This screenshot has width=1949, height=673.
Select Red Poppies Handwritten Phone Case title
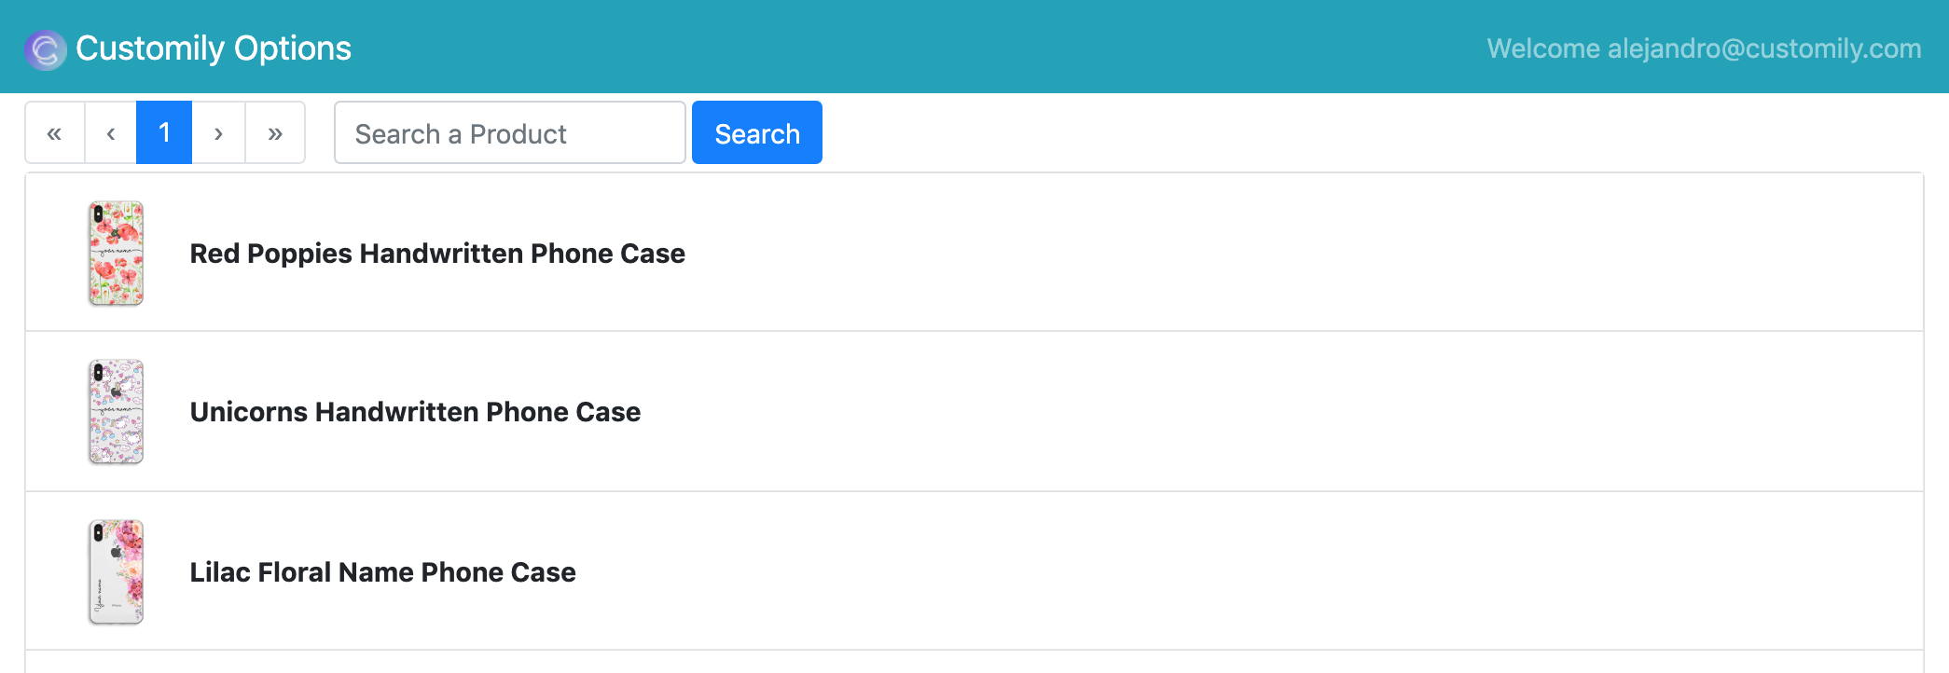437,254
